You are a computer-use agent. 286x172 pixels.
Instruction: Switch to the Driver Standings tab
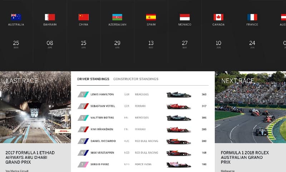coord(93,79)
